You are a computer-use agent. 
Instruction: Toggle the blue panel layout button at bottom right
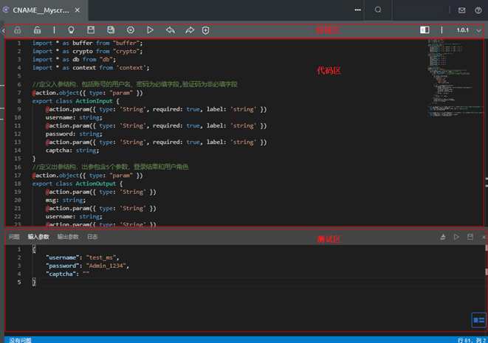478,319
